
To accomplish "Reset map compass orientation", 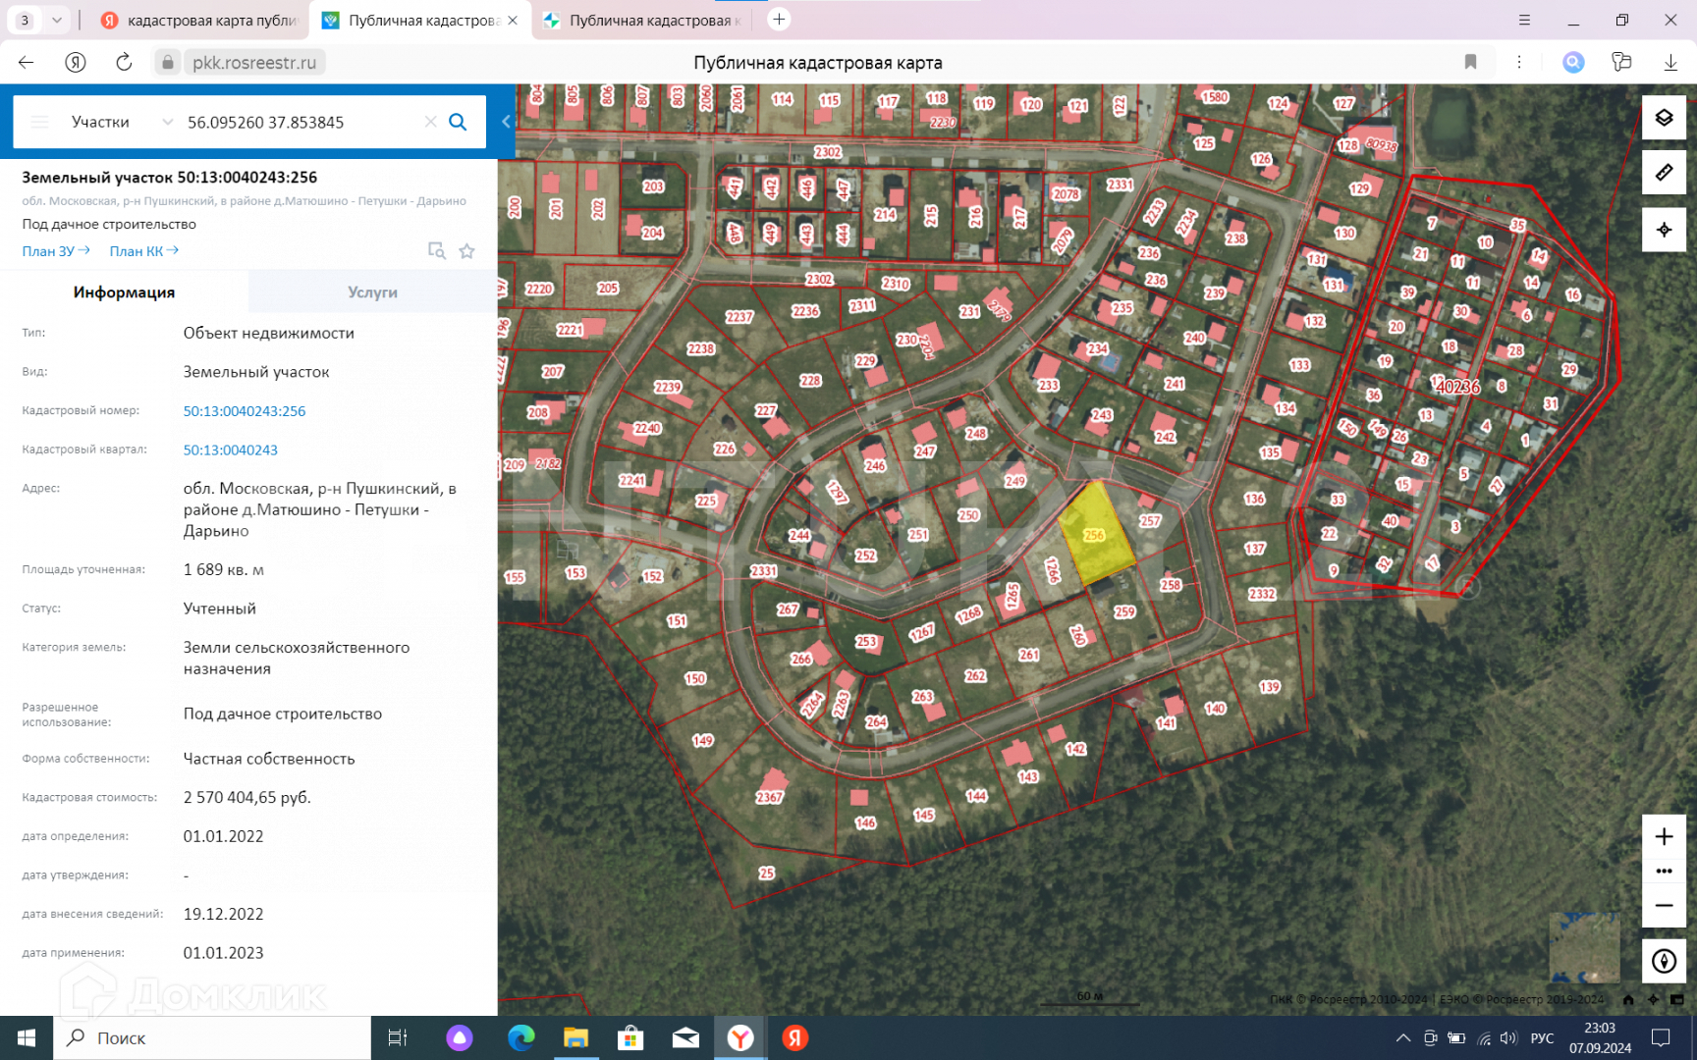I will [x=1664, y=961].
